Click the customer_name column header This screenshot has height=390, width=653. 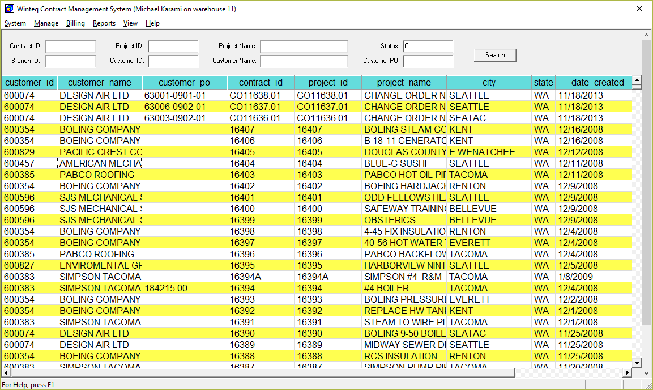(100, 83)
